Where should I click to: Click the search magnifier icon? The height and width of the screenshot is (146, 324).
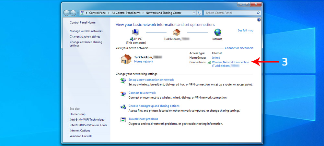click(258, 13)
